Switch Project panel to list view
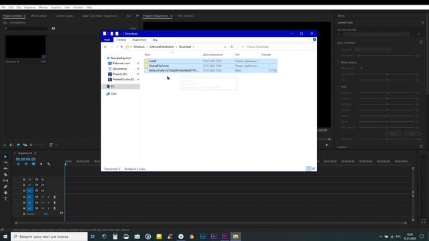The image size is (429, 241). [x=11, y=145]
